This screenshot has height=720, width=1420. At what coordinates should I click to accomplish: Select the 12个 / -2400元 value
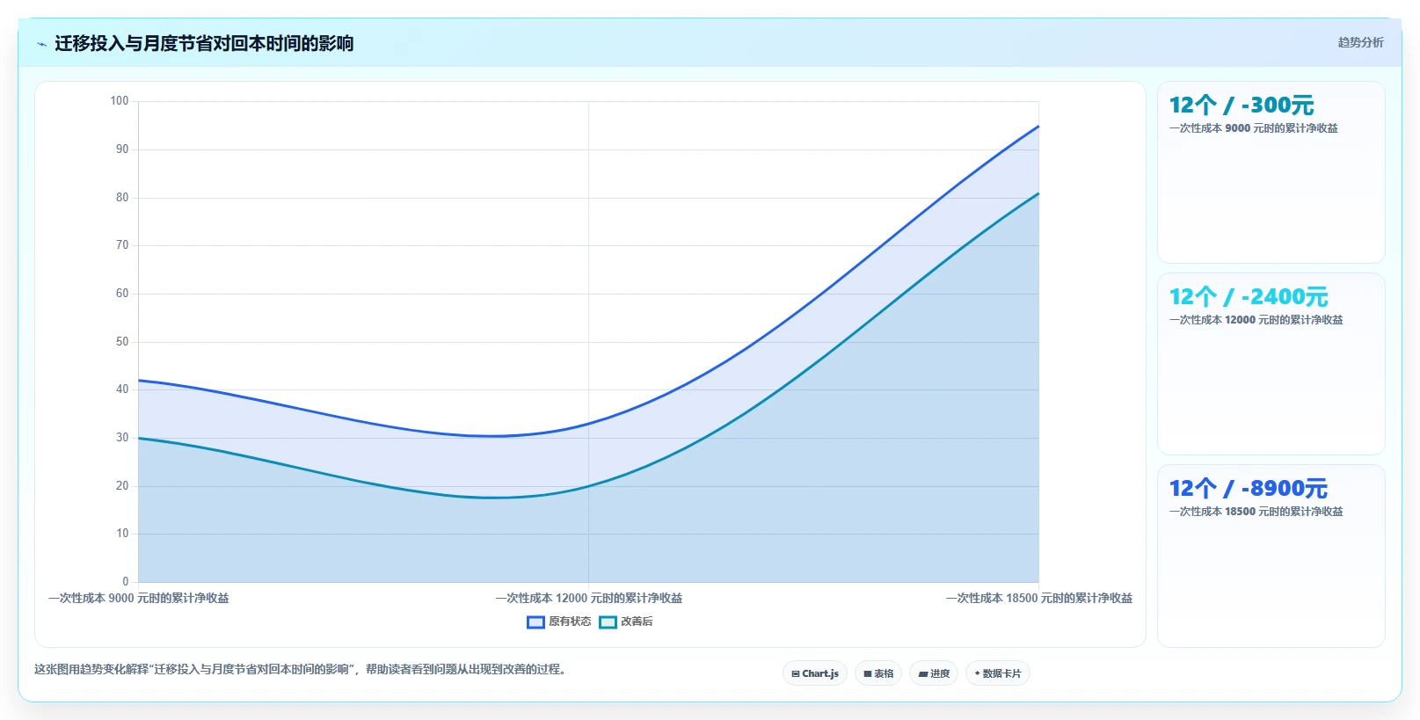click(1249, 297)
